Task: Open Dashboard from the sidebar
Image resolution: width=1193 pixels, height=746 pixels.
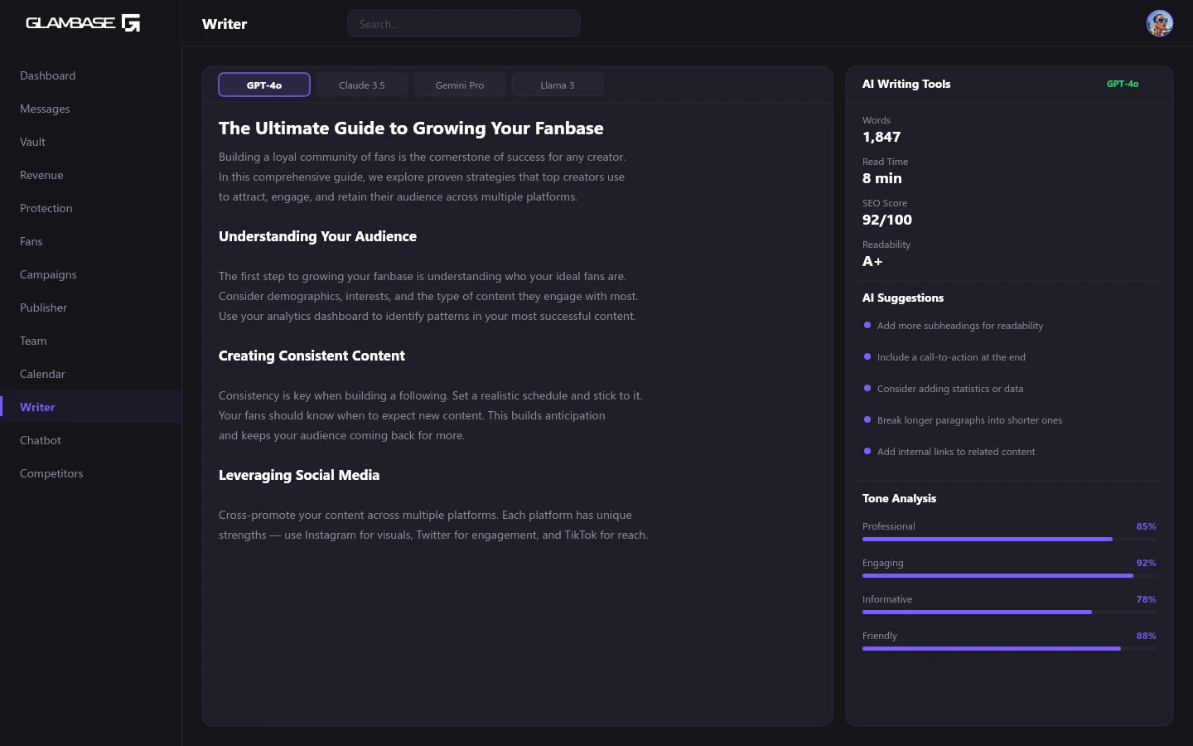Action: click(48, 75)
